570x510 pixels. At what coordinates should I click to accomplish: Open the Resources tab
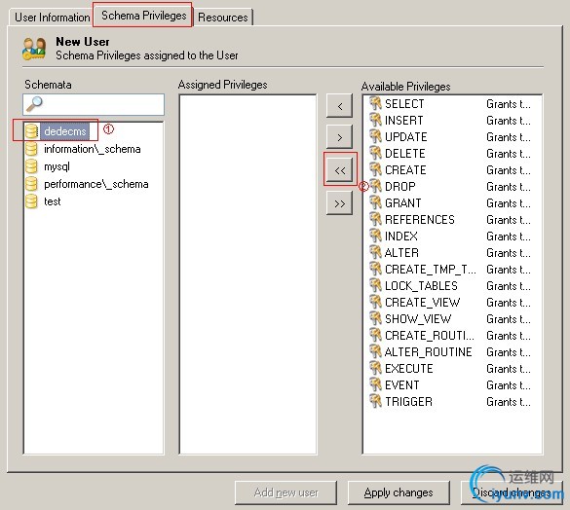coord(223,18)
